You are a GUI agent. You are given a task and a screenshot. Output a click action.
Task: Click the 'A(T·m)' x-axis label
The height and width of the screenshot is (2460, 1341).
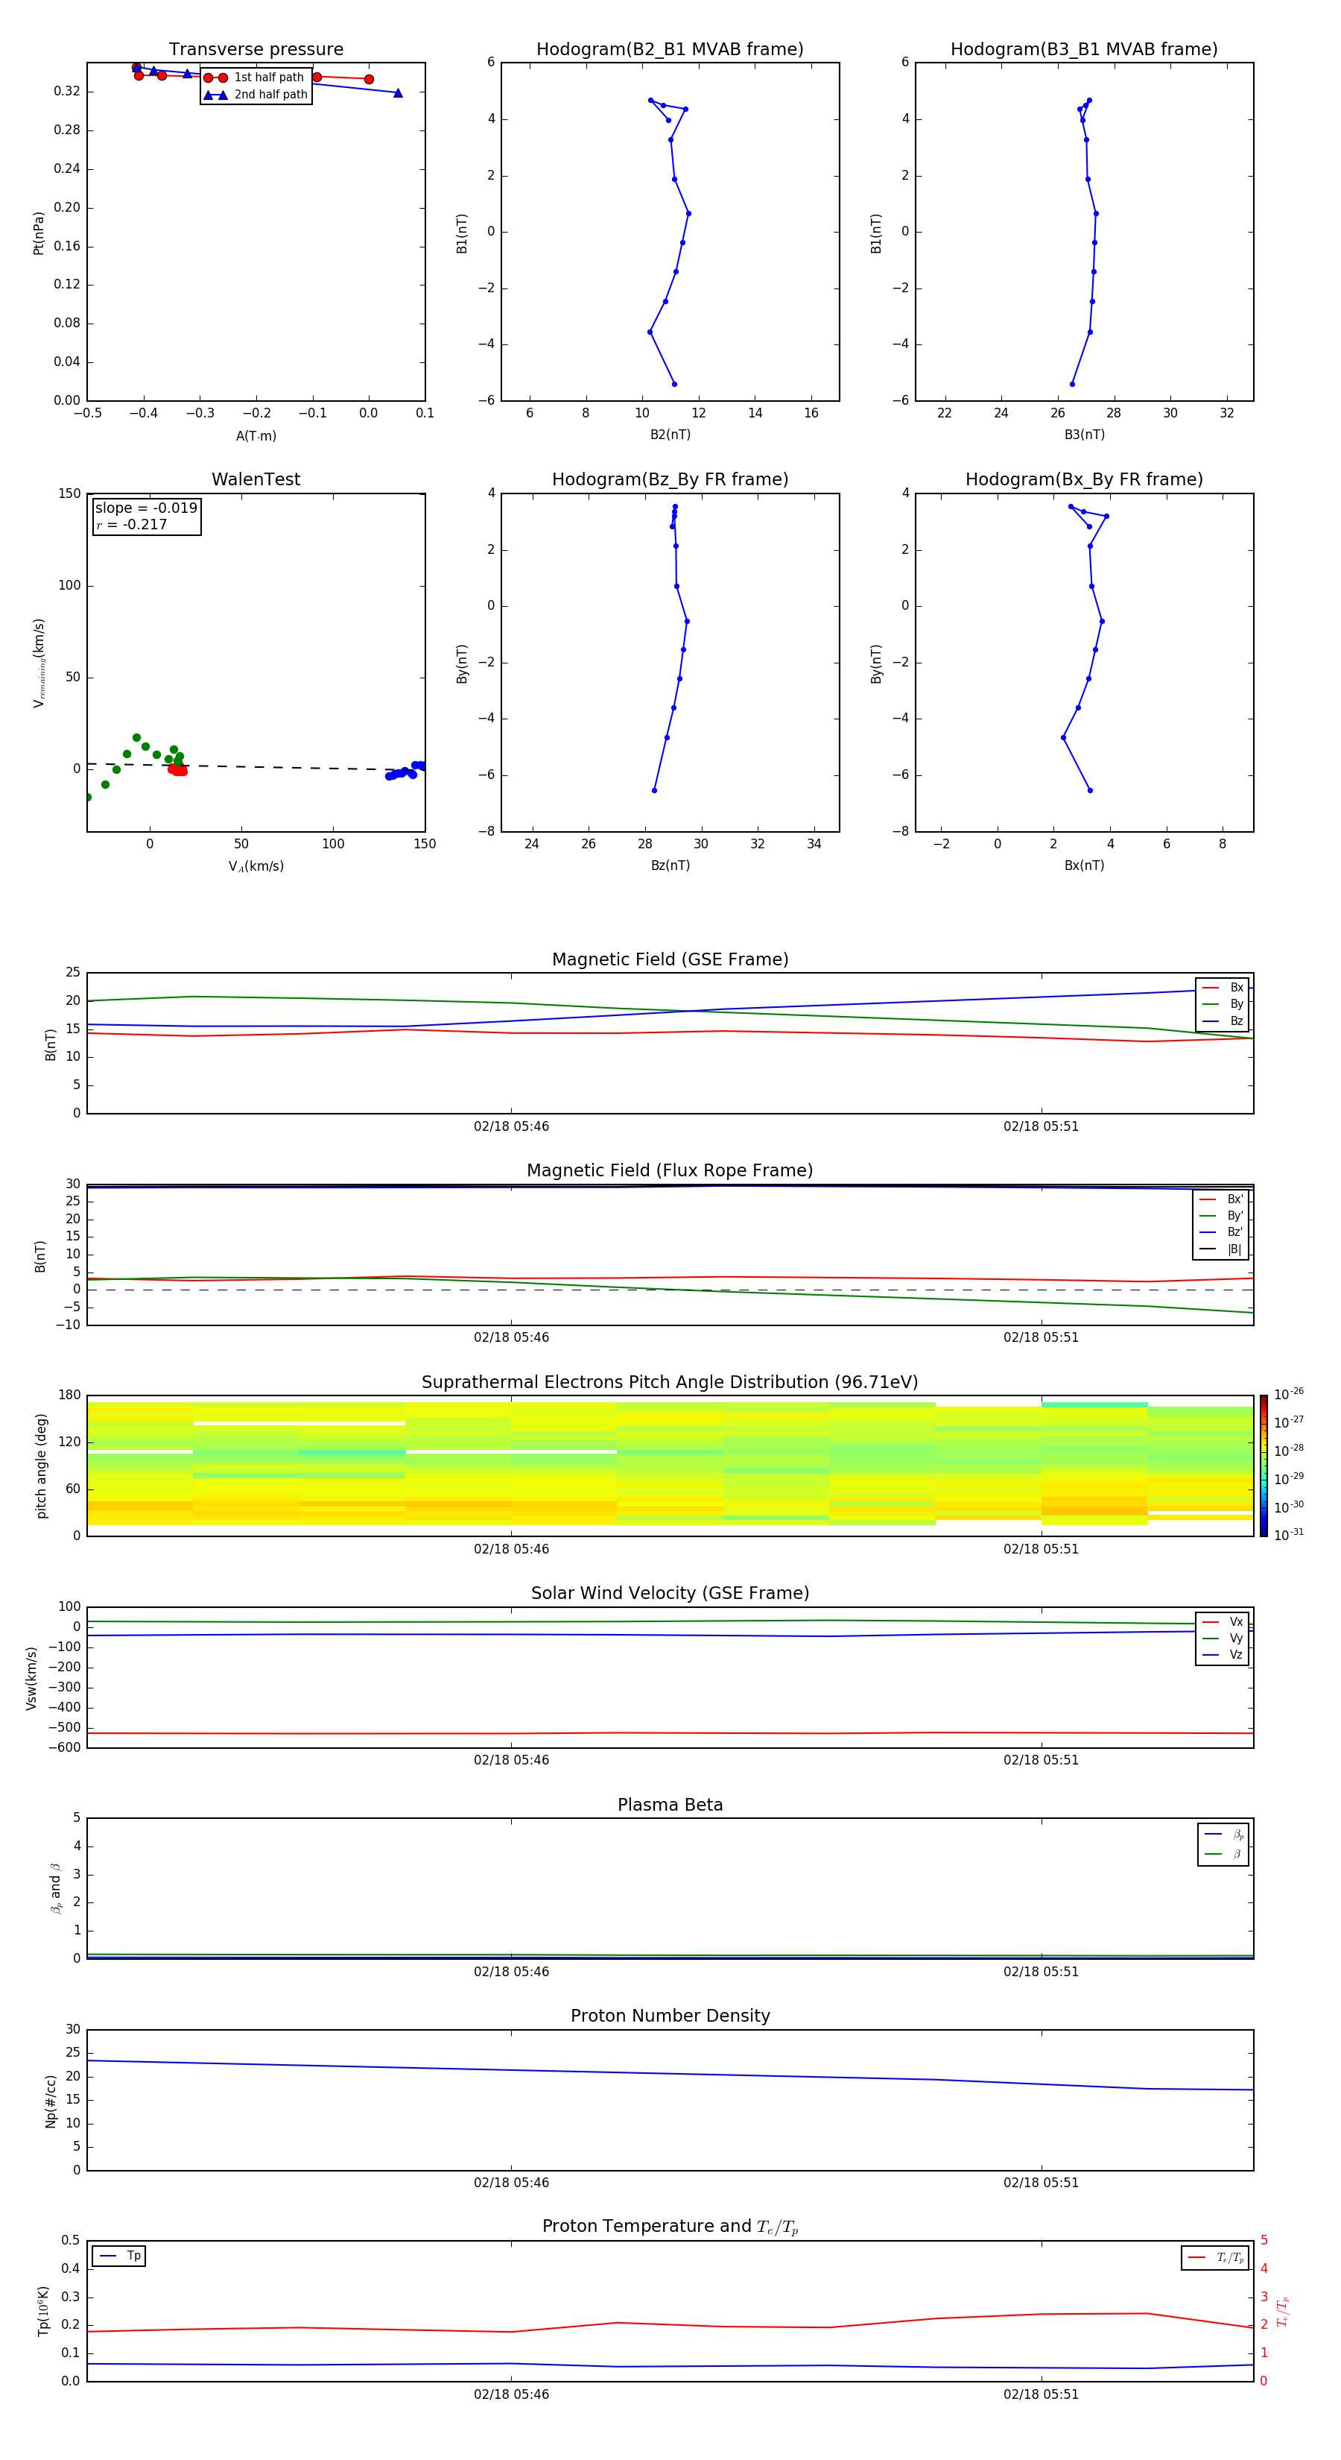[256, 435]
